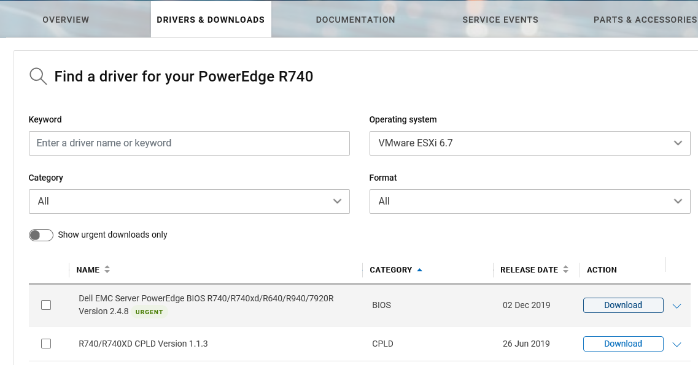The image size is (698, 365).
Task: Click the search magnifying glass icon
Action: pos(37,76)
